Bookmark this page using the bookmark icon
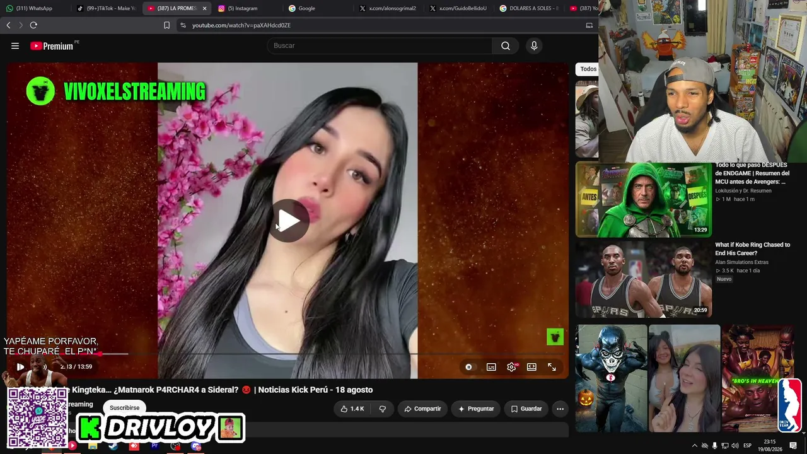 click(x=166, y=25)
